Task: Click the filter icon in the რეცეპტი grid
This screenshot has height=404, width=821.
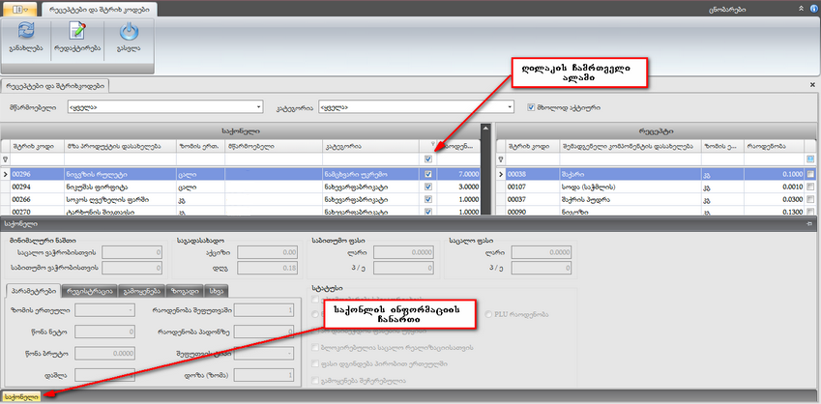Action: [501, 158]
